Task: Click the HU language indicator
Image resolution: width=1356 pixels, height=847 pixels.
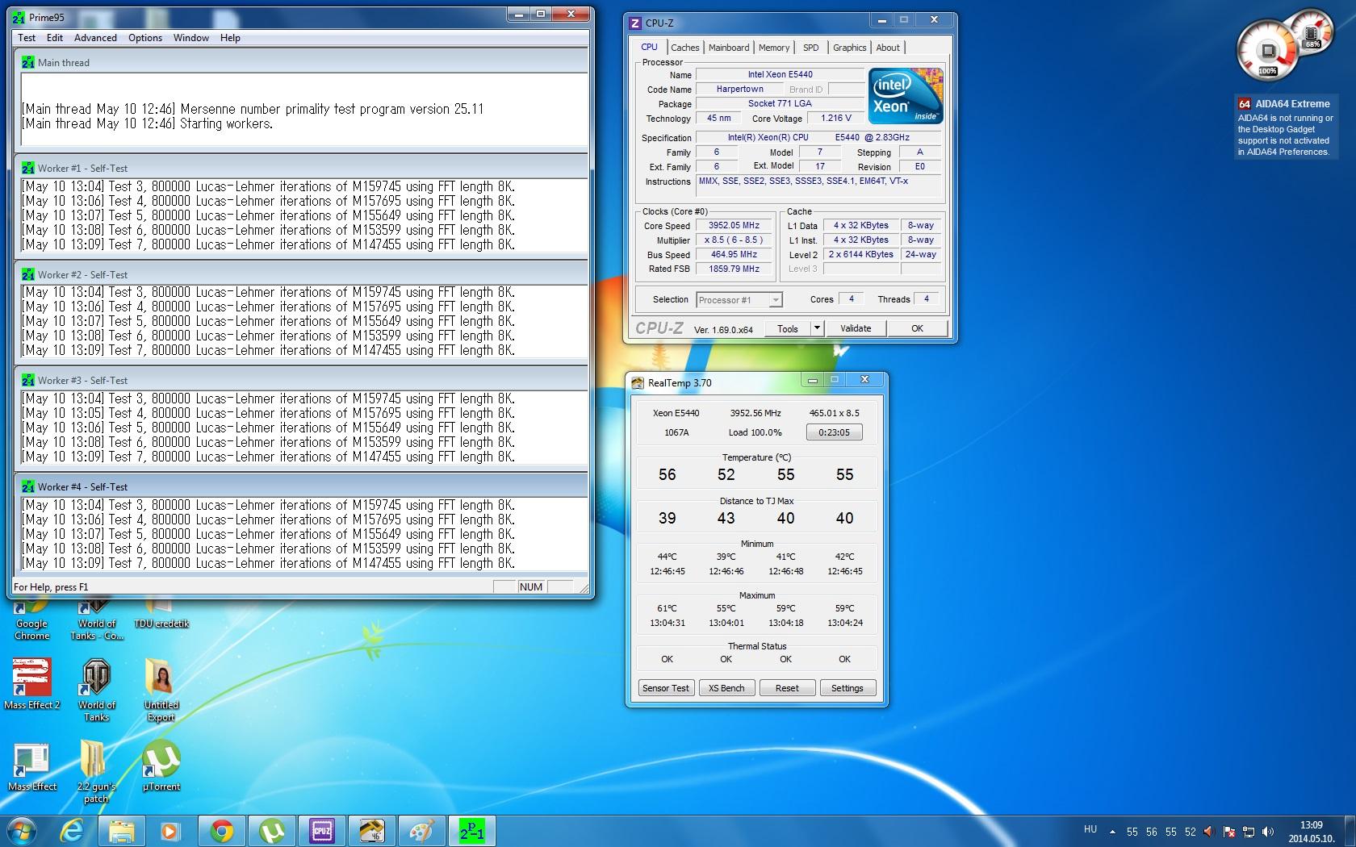Action: [1090, 829]
